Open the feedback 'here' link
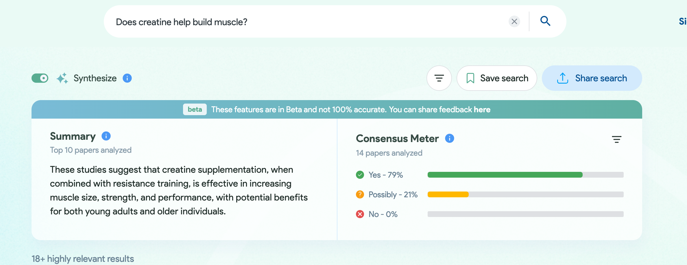Viewport: 687px width, 265px height. [482, 109]
